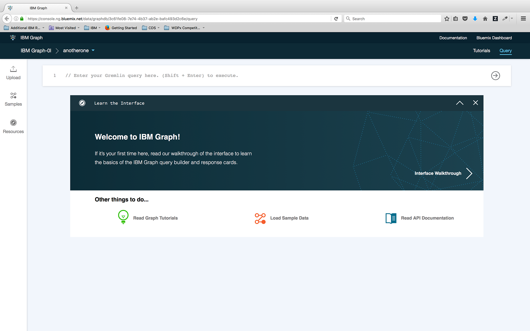Click the compass icon beside Learn the Interface
Image resolution: width=530 pixels, height=331 pixels.
(x=82, y=103)
